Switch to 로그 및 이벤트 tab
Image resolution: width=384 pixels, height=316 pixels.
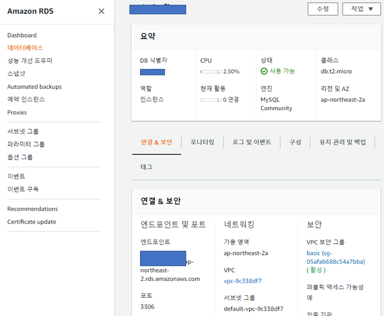252,142
